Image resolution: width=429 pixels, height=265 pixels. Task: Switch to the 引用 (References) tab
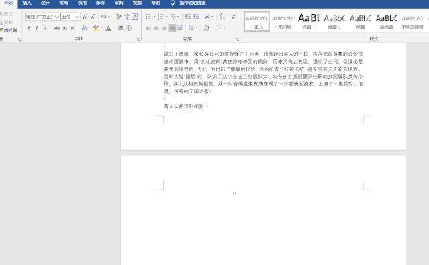82,3
